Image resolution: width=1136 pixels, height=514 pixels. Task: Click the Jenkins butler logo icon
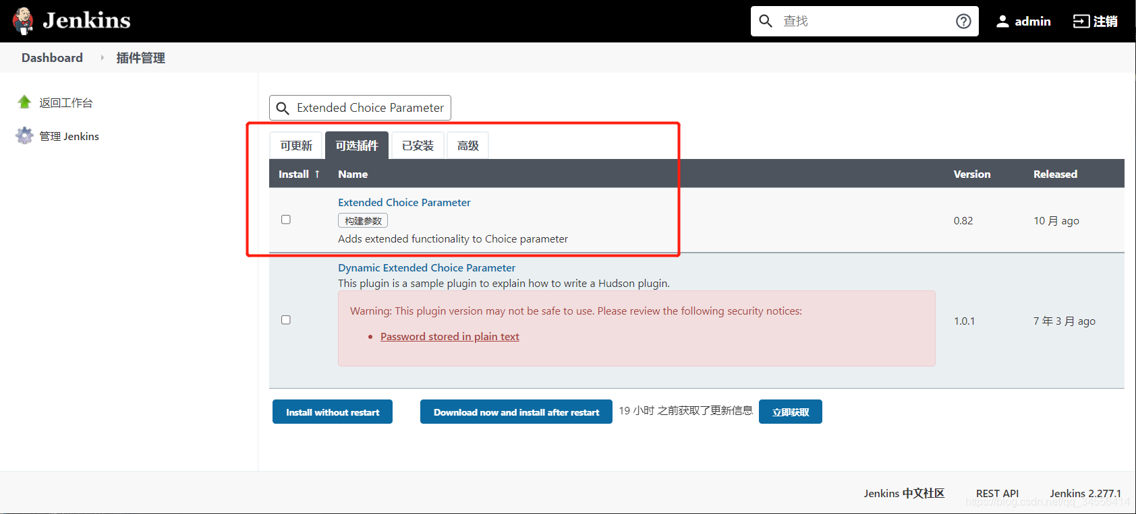(23, 21)
